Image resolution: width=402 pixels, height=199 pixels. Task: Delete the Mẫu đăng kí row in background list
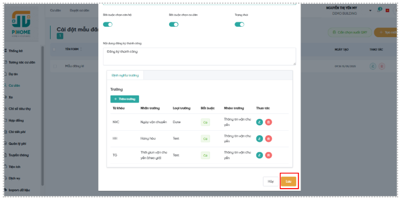click(381, 67)
